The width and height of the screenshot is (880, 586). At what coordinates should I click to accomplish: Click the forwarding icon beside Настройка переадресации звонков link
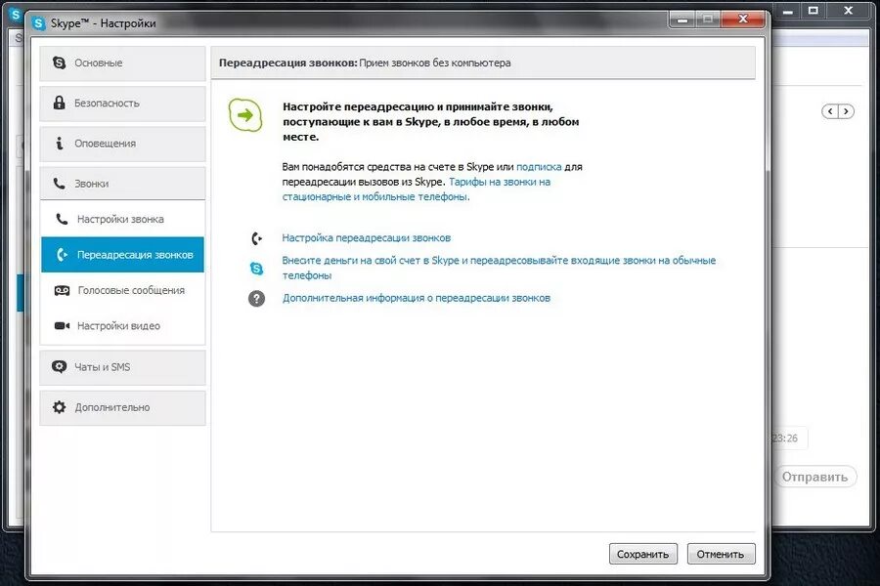coord(256,239)
